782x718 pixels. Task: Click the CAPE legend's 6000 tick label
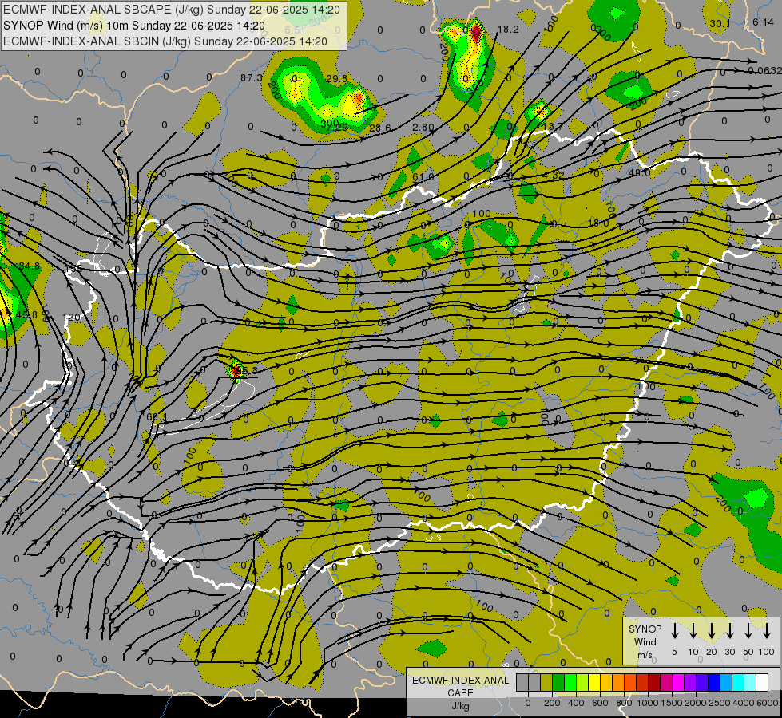pos(768,703)
